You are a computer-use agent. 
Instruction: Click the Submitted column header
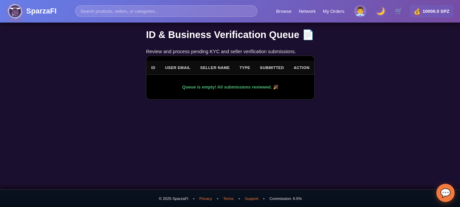click(x=272, y=68)
